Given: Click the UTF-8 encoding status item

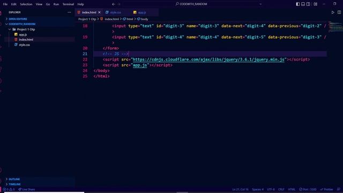Looking at the screenshot, I should click(271, 189).
